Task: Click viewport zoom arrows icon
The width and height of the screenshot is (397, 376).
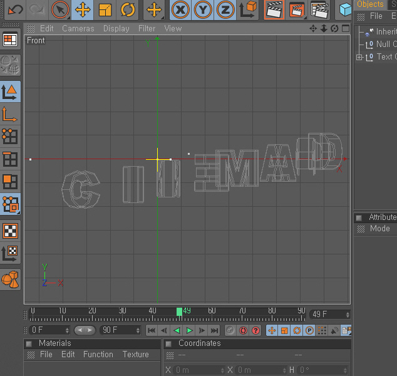Action: [324, 28]
